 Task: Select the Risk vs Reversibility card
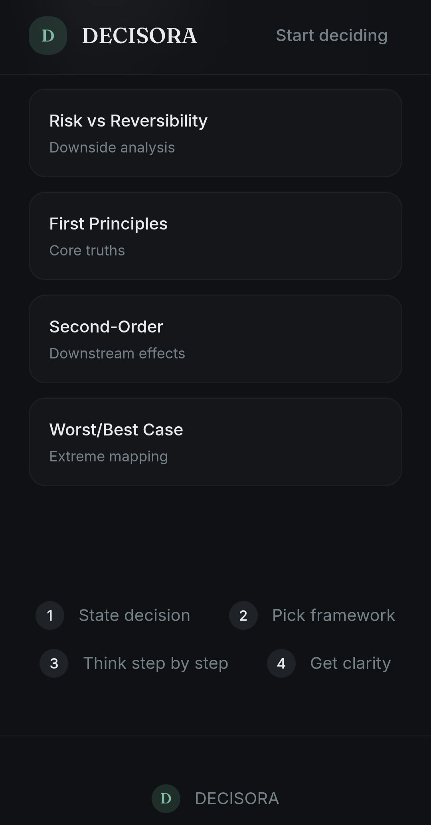pyautogui.click(x=215, y=133)
